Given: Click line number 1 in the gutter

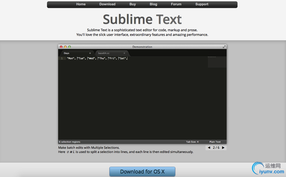Looking at the screenshot, I should click(x=62, y=58).
